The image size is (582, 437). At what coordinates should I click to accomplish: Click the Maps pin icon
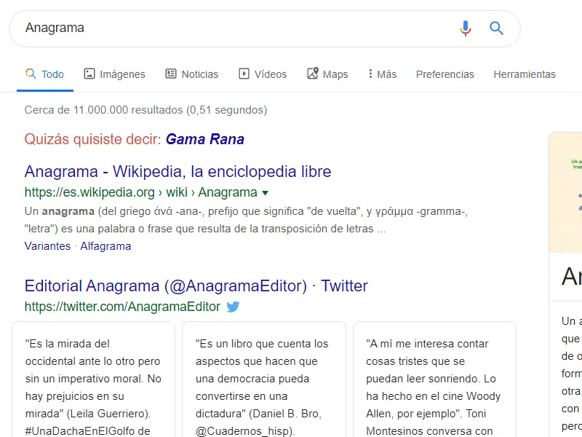click(313, 74)
